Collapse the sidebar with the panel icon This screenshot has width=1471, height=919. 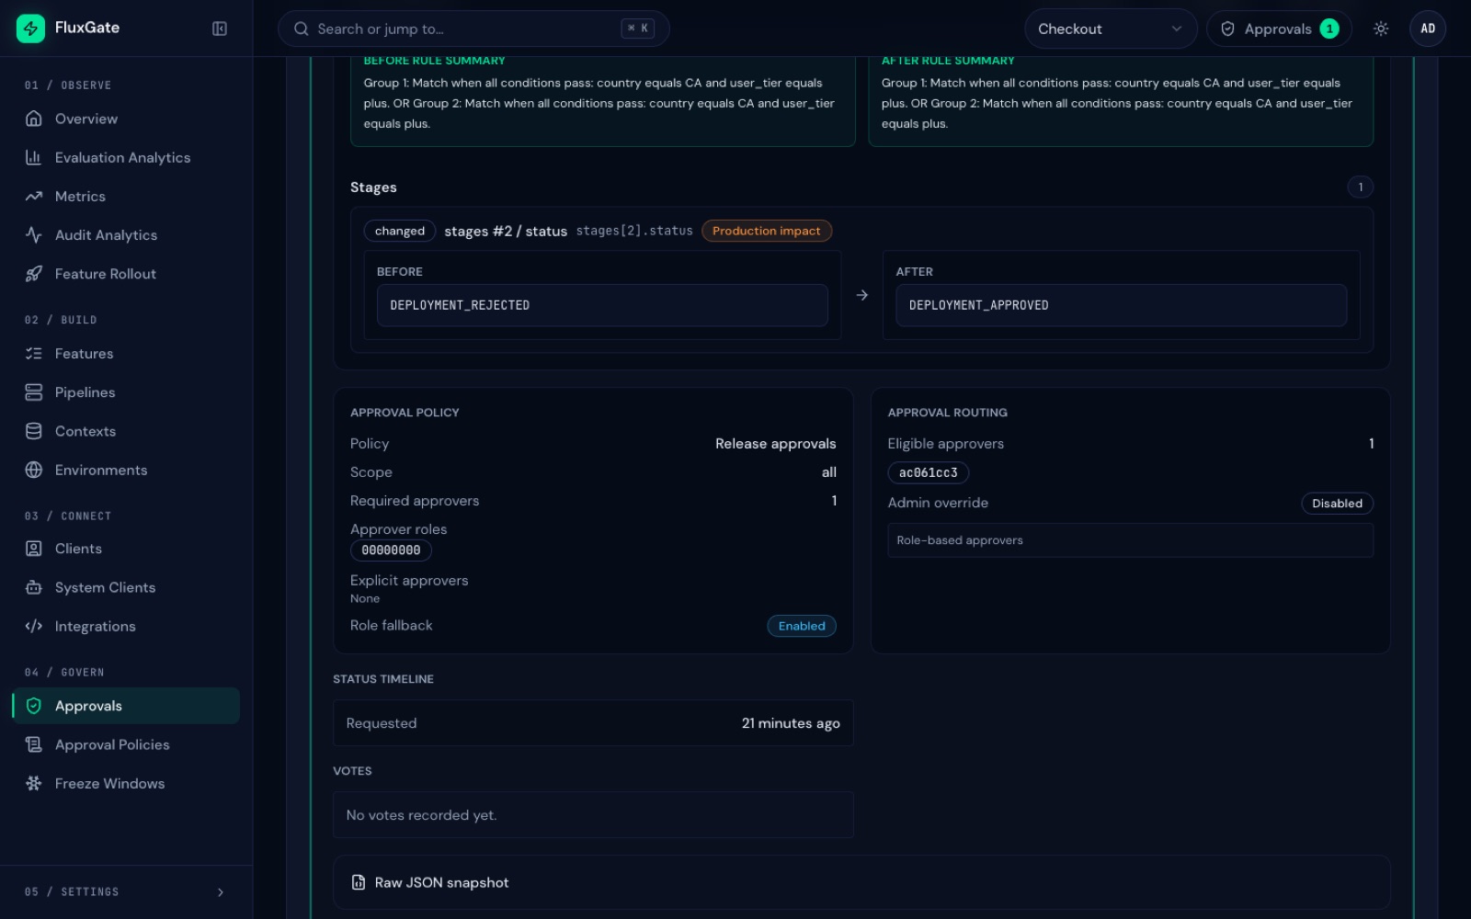[220, 28]
